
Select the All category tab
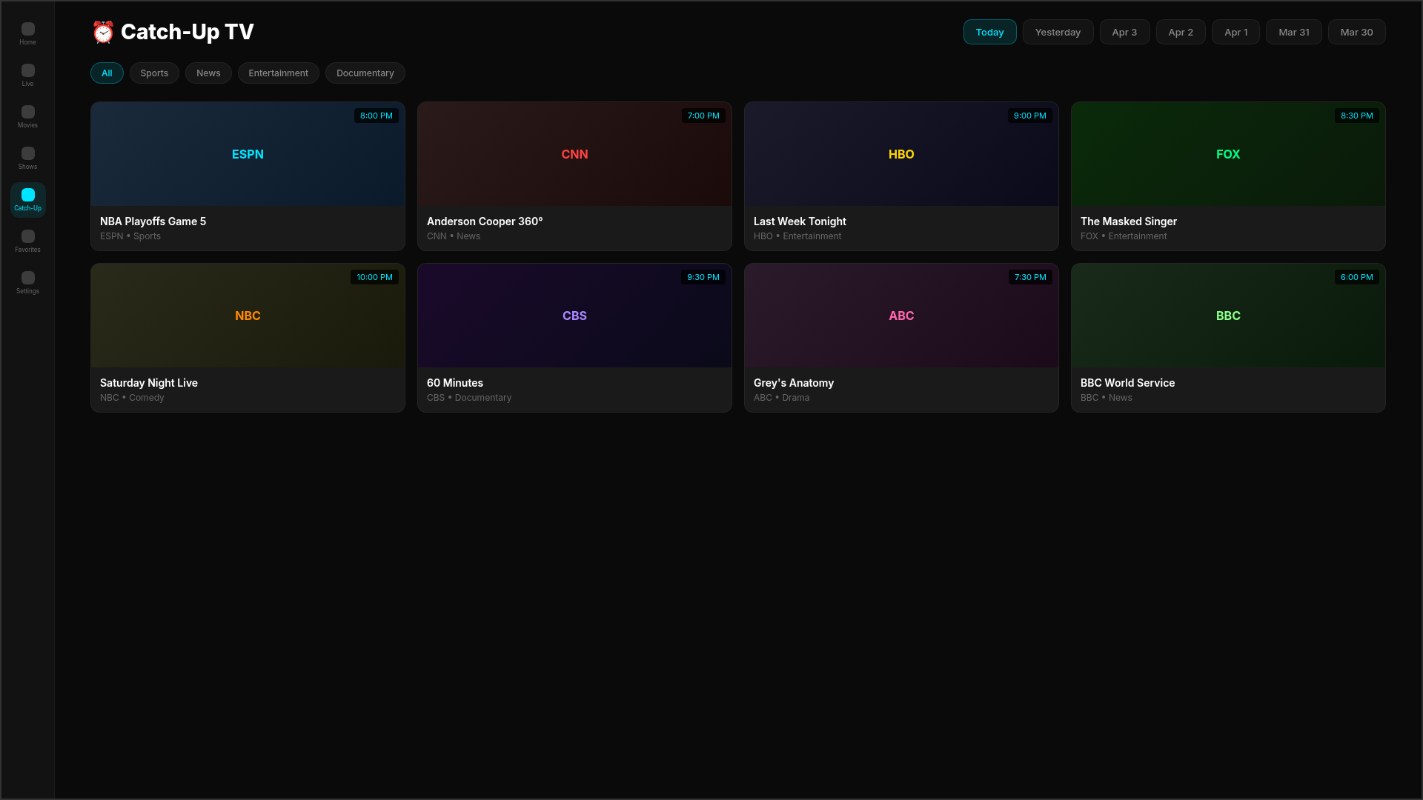(107, 73)
